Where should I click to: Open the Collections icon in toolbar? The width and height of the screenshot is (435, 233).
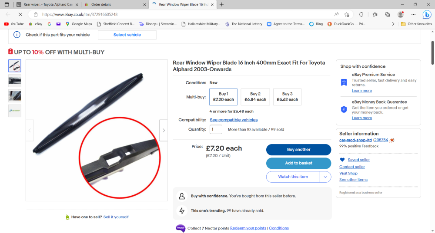coord(387,14)
